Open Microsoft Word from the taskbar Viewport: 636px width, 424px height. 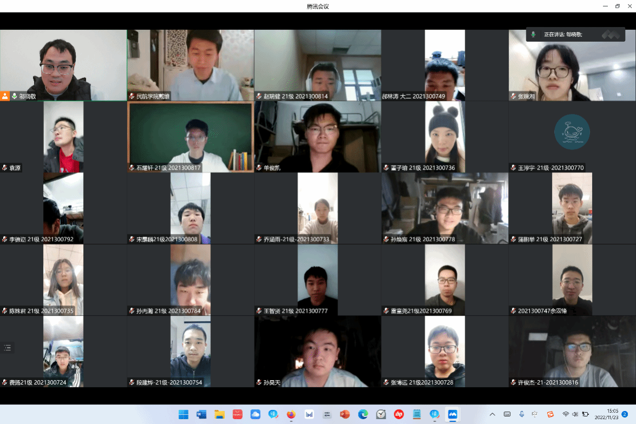202,414
